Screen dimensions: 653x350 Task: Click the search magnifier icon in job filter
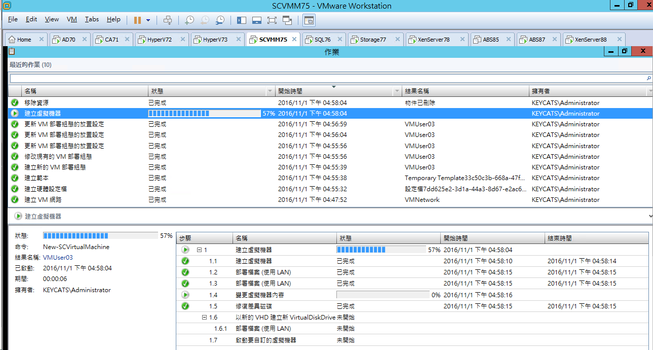(649, 78)
